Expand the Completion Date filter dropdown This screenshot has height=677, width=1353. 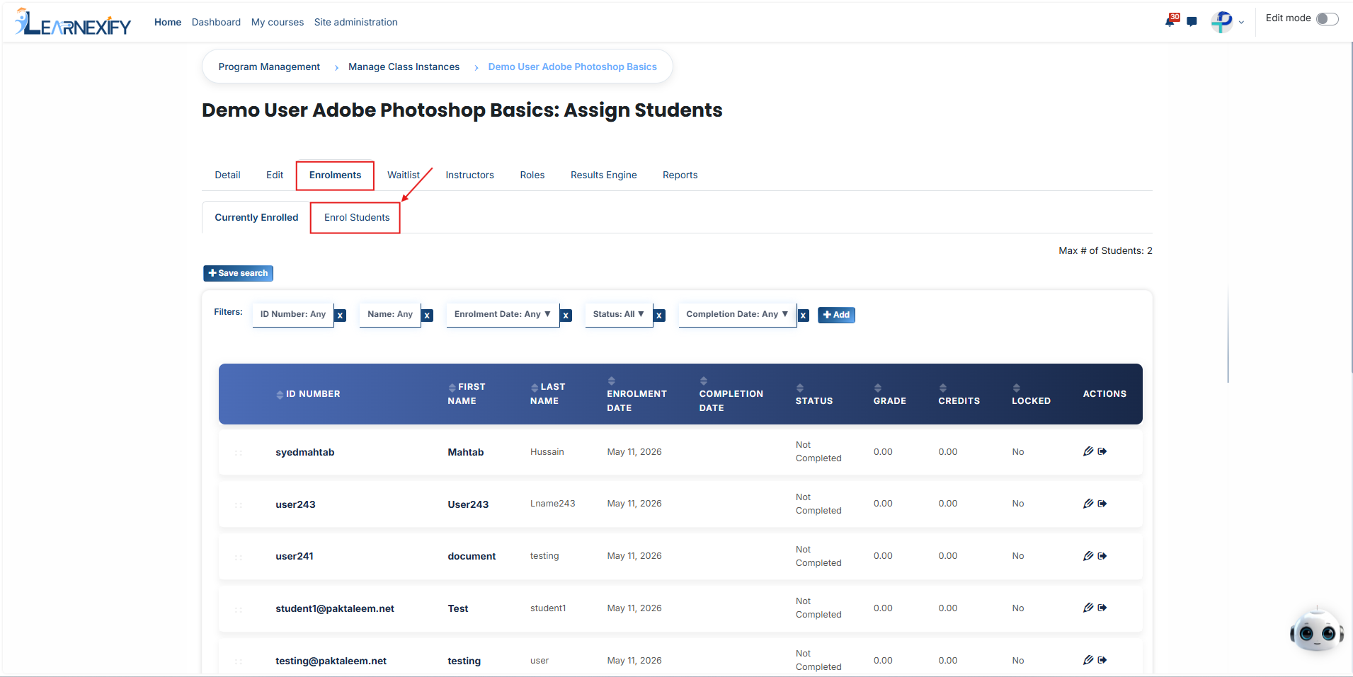pyautogui.click(x=737, y=314)
